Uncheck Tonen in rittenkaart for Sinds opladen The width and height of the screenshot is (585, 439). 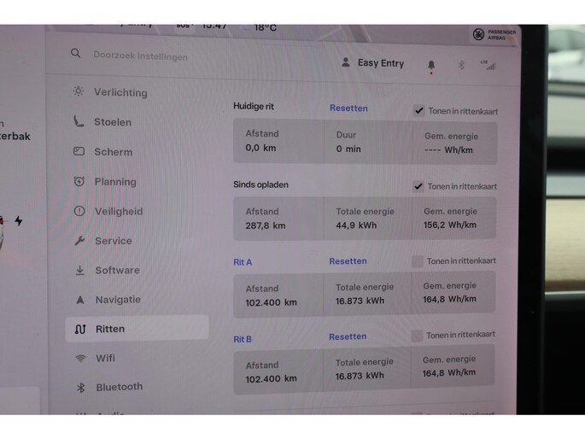tap(418, 186)
